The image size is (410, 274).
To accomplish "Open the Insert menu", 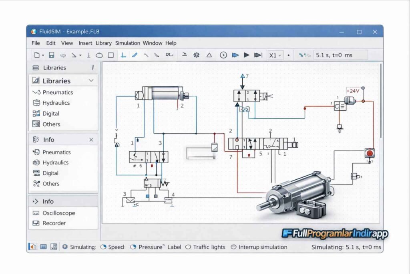I will (x=85, y=43).
